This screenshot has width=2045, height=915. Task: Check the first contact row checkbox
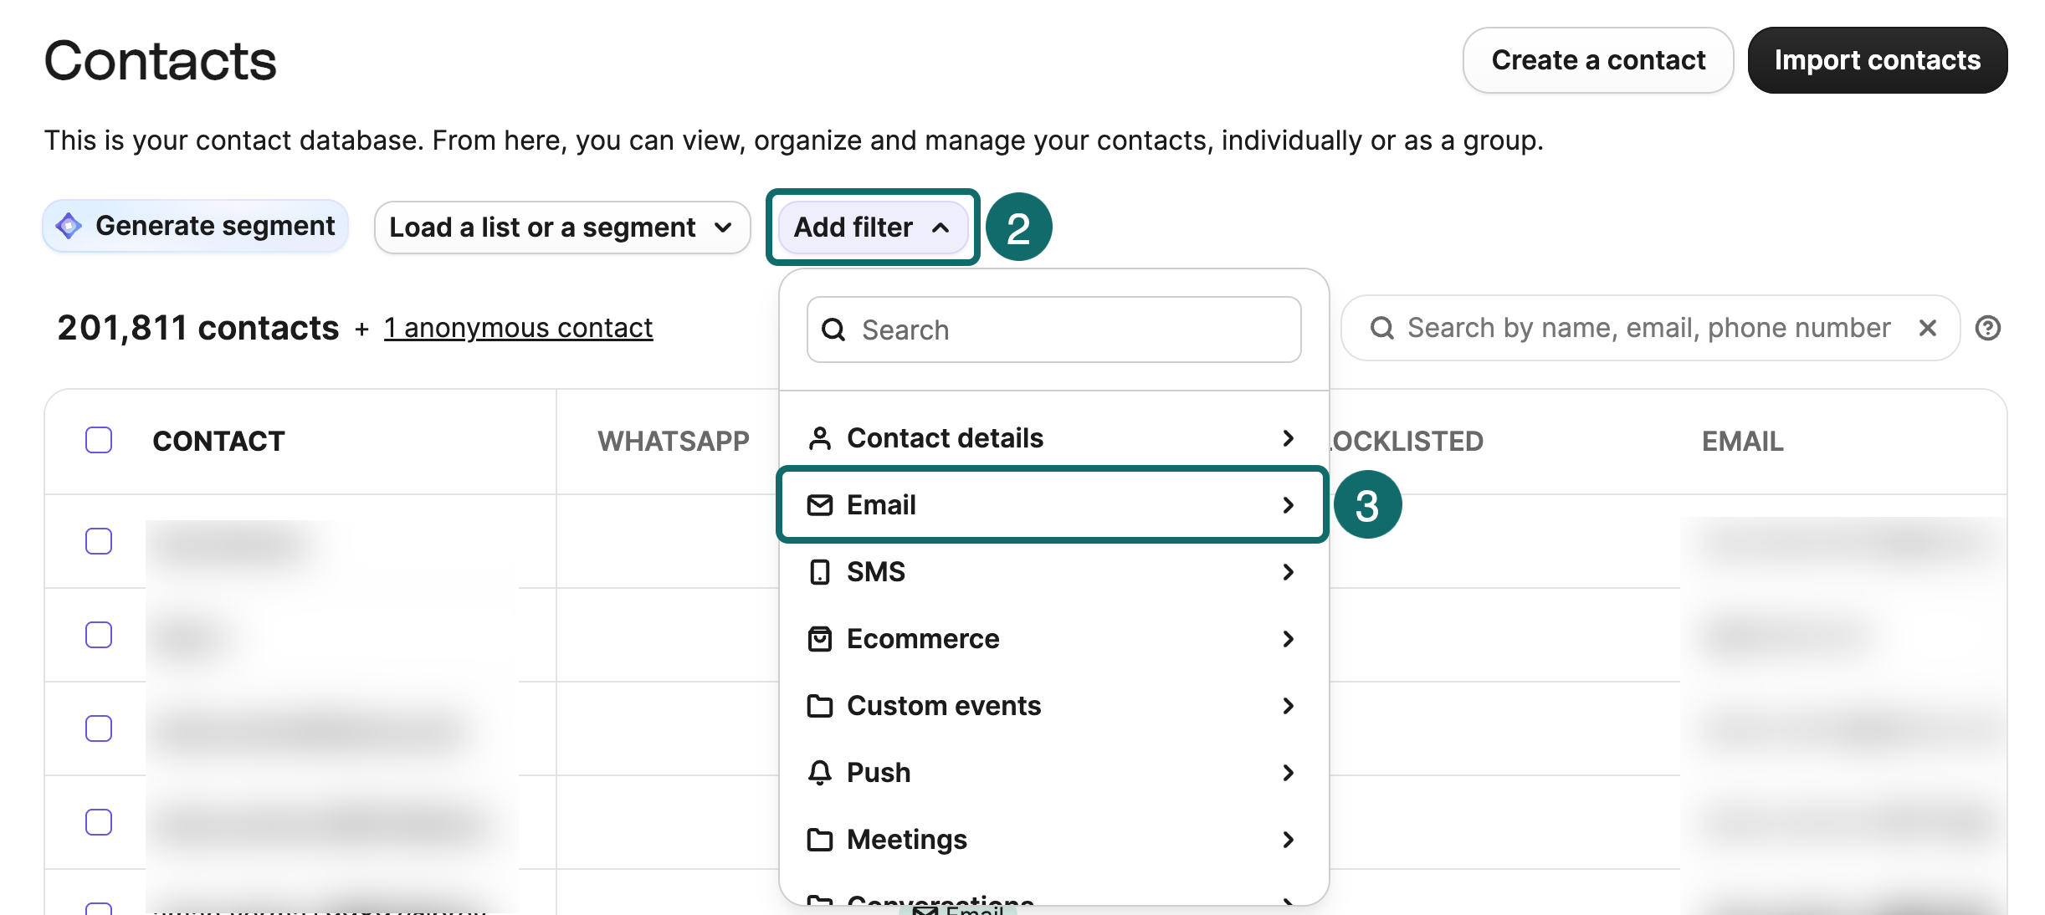click(99, 541)
